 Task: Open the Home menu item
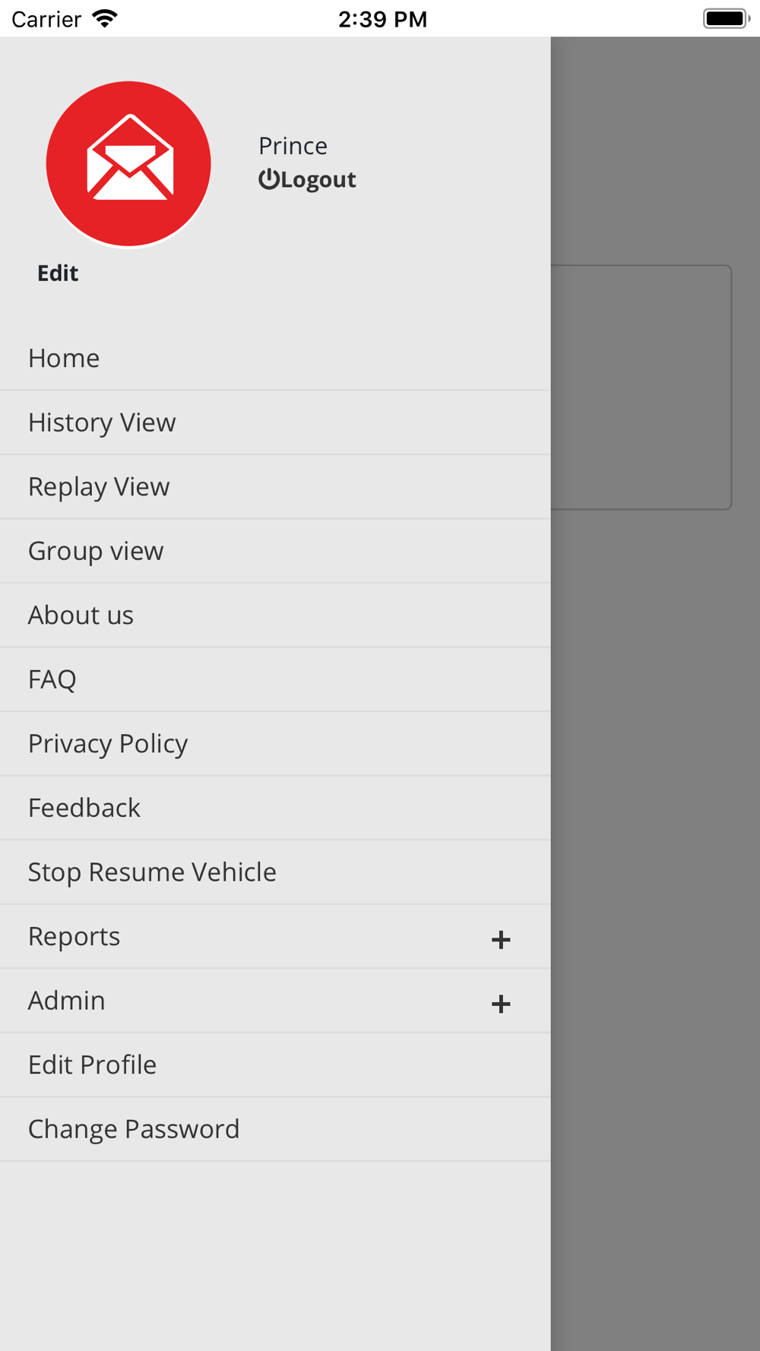(x=275, y=359)
